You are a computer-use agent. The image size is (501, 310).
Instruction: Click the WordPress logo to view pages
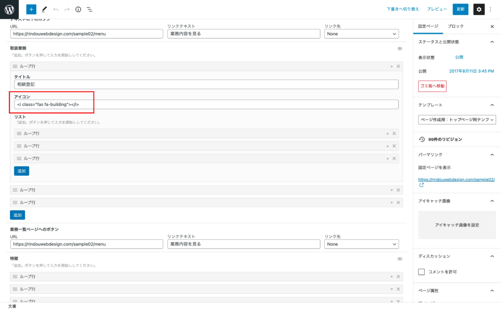tap(9, 9)
